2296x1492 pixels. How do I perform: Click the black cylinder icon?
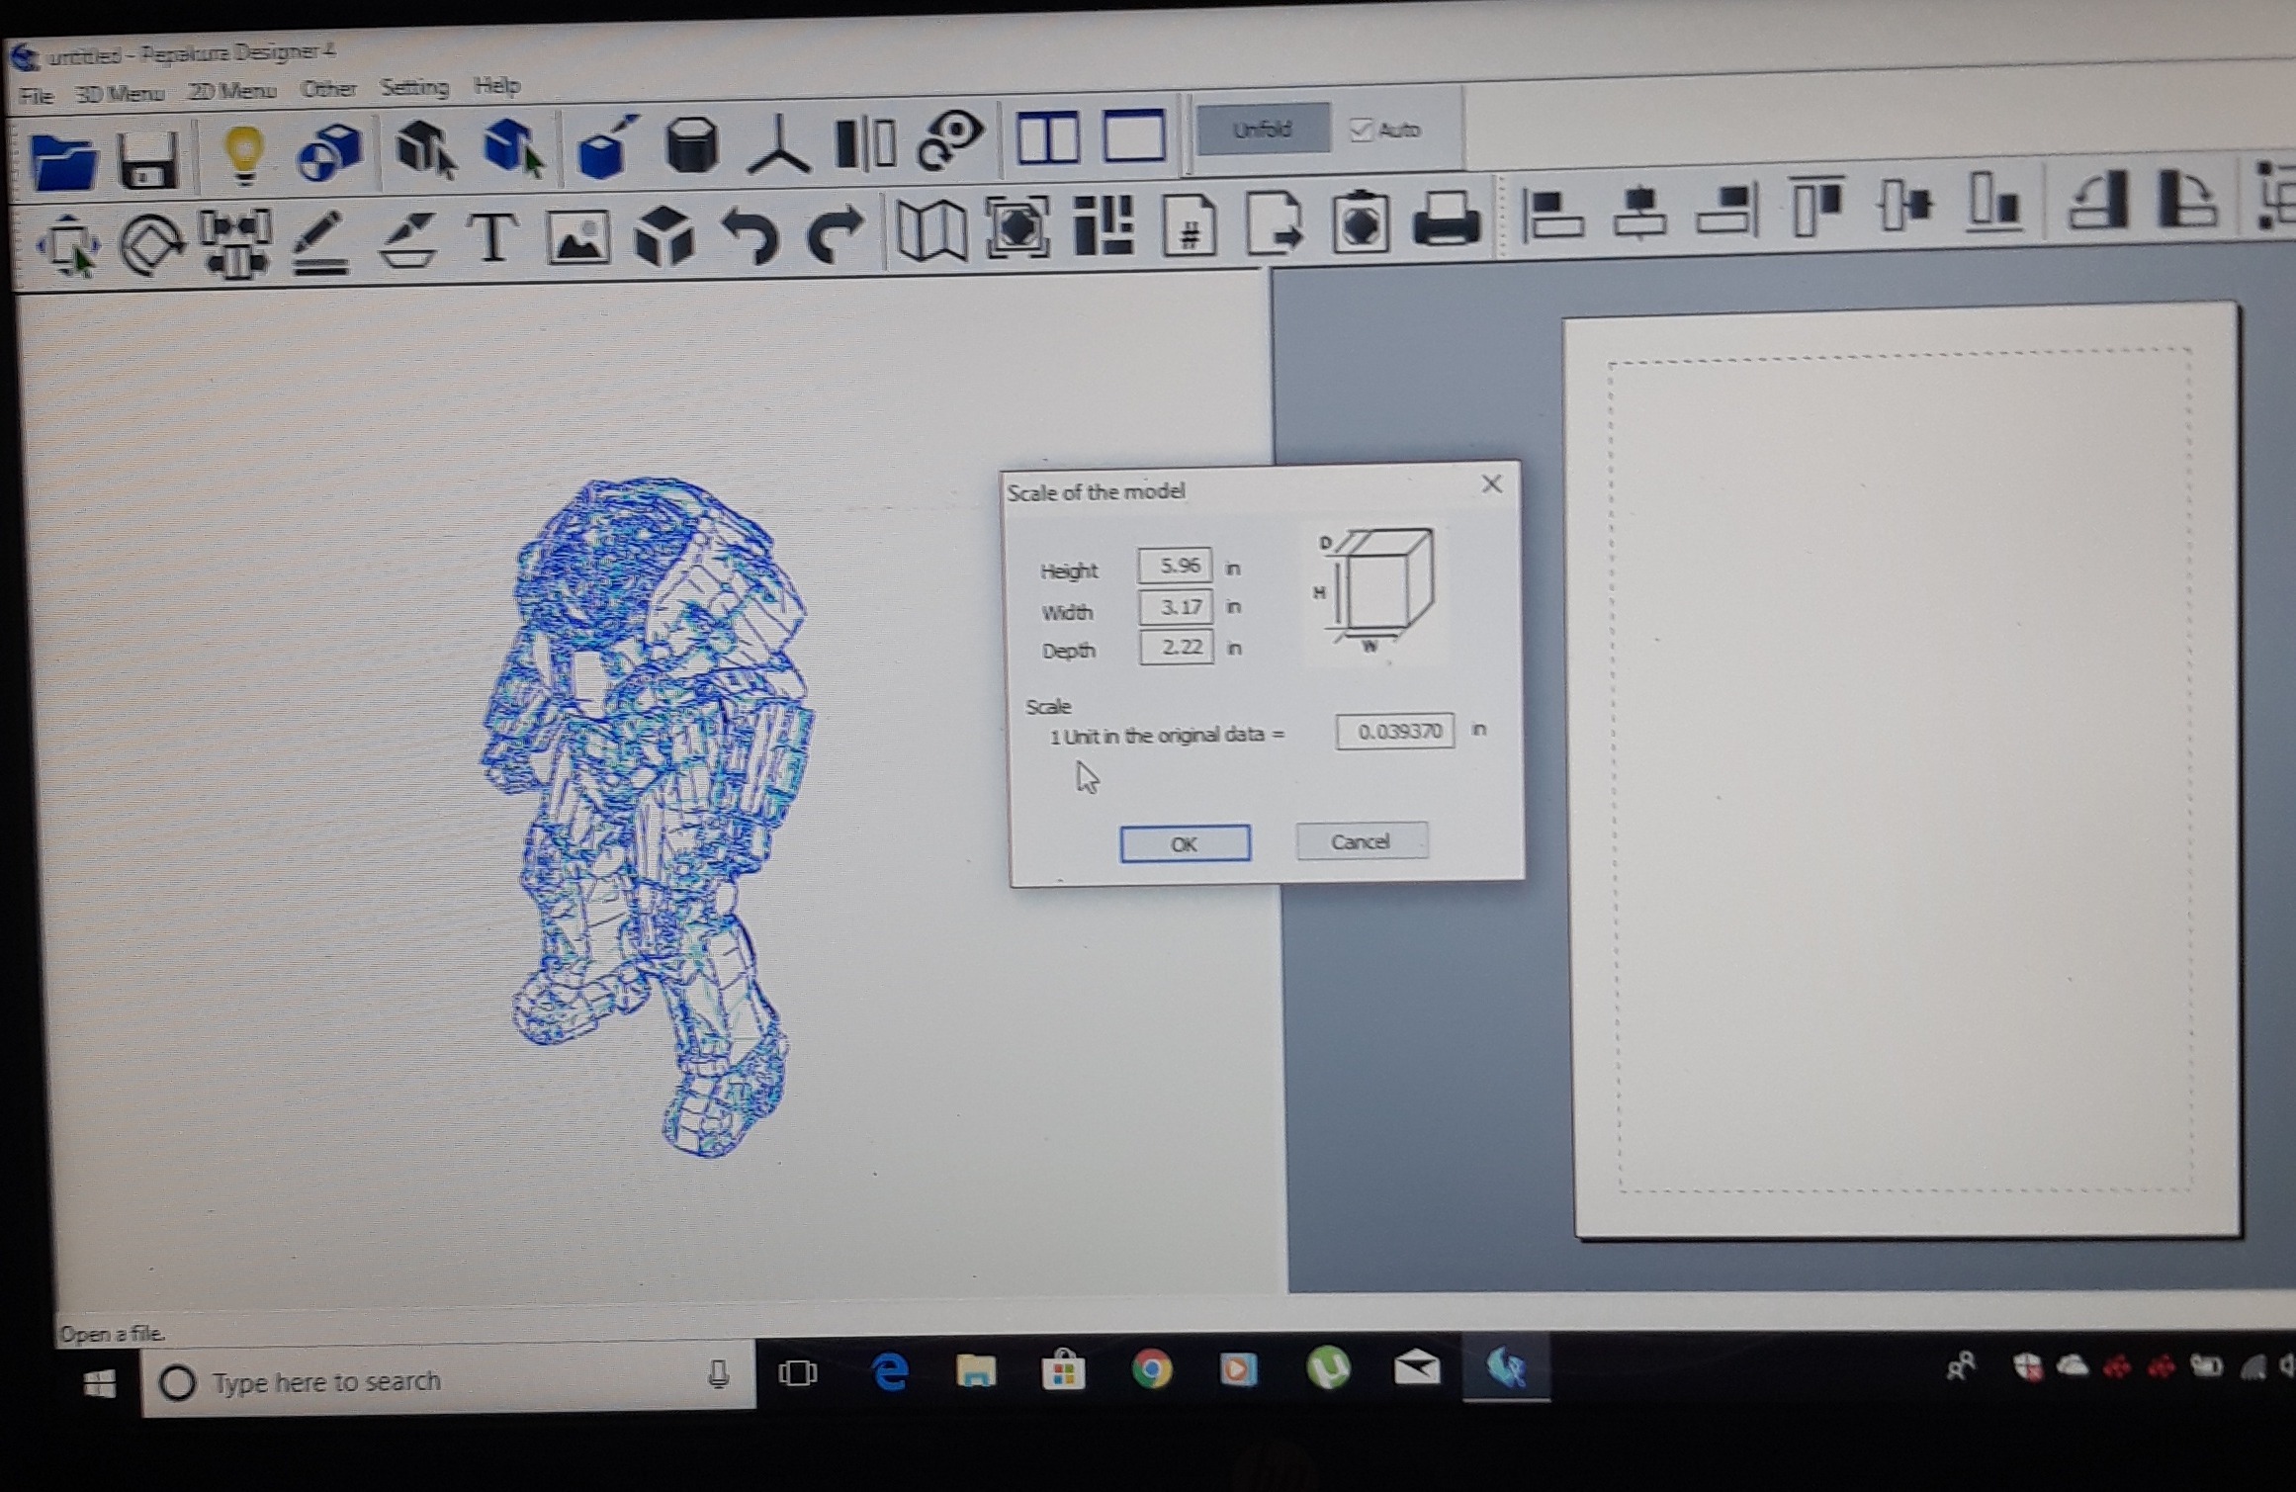click(x=691, y=146)
